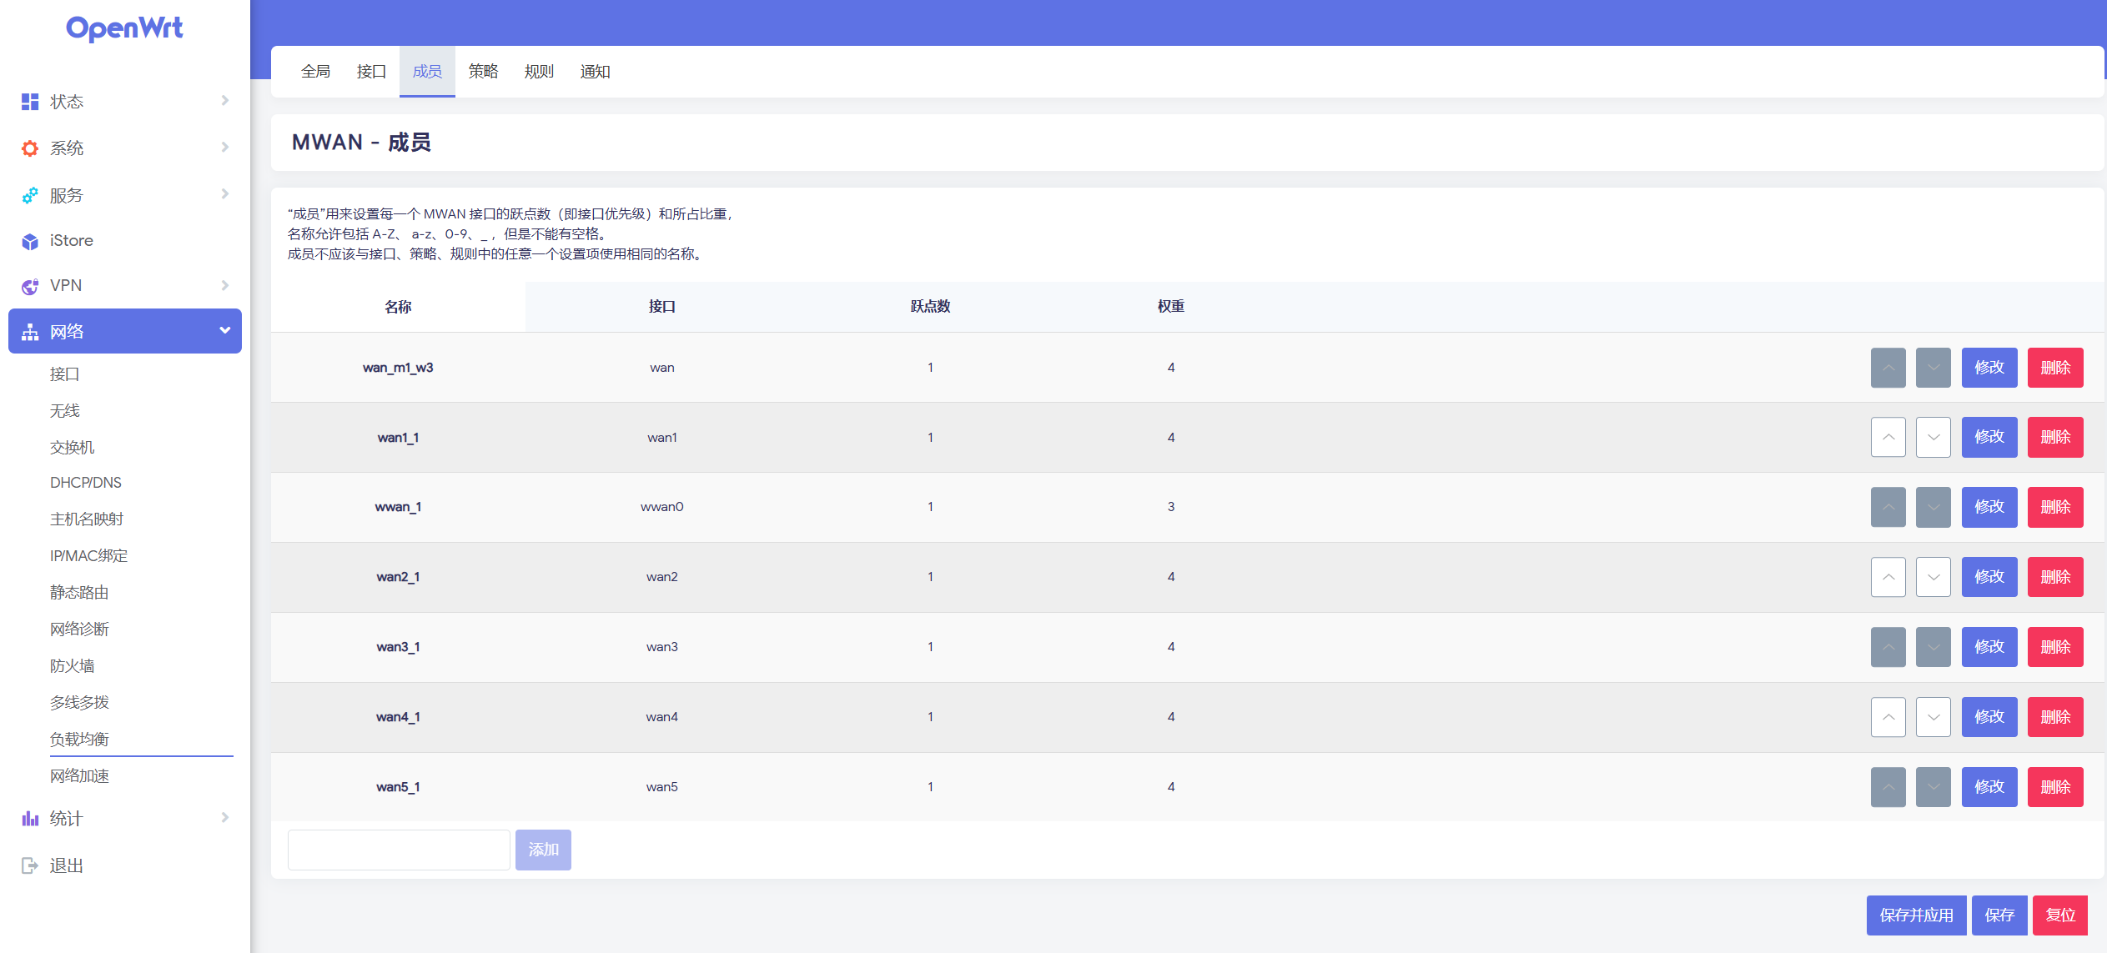Switch to the 策略 tab
This screenshot has width=2107, height=953.
click(483, 72)
